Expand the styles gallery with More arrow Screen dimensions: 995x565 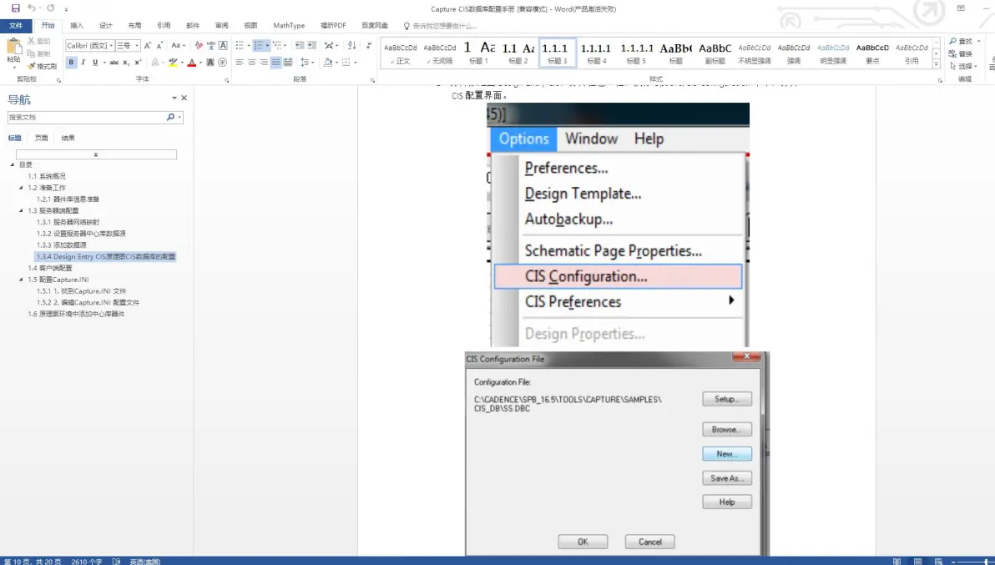(936, 64)
